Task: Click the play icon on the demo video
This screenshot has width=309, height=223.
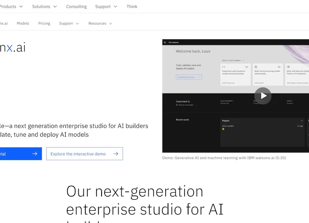Action: 263,96
